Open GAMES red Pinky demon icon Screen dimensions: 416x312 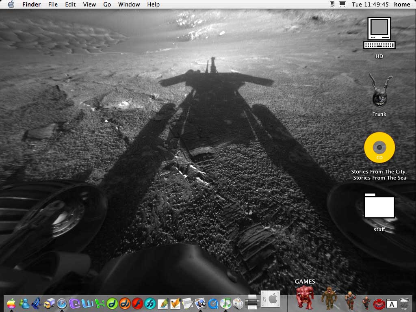[x=305, y=298]
